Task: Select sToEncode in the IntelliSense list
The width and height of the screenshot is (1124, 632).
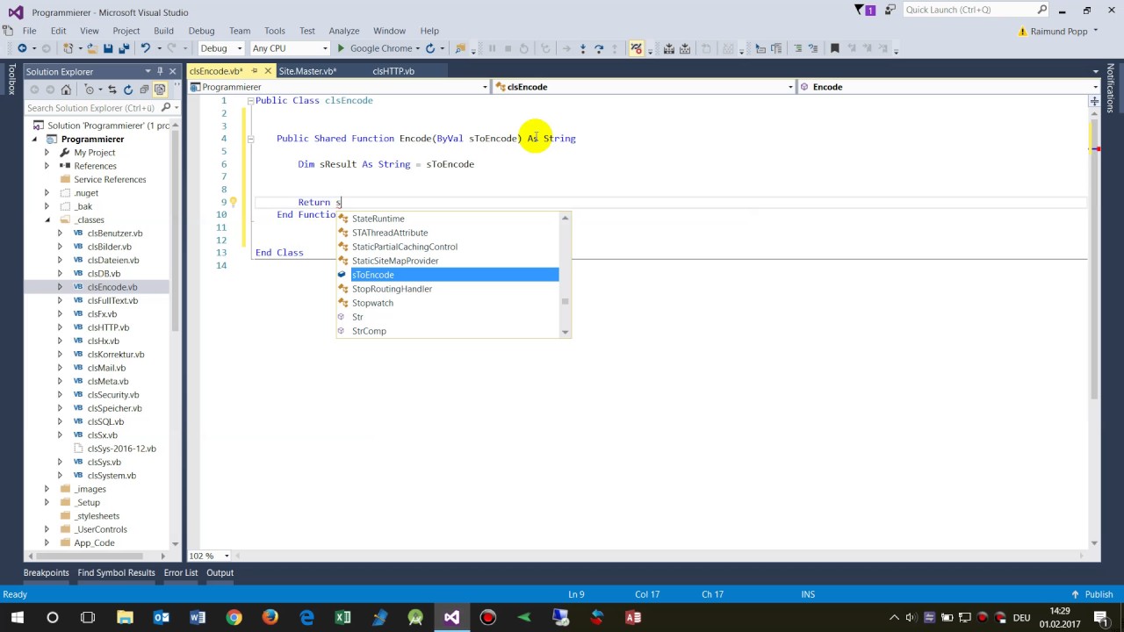Action: tap(448, 275)
